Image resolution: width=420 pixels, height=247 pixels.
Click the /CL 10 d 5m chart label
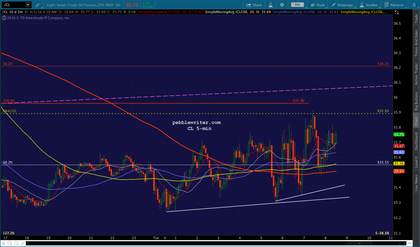tap(13, 12)
